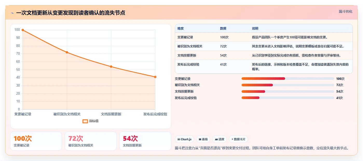Click table cell 72次 in the table
The height and width of the screenshot is (161, 363).
pyautogui.click(x=223, y=46)
